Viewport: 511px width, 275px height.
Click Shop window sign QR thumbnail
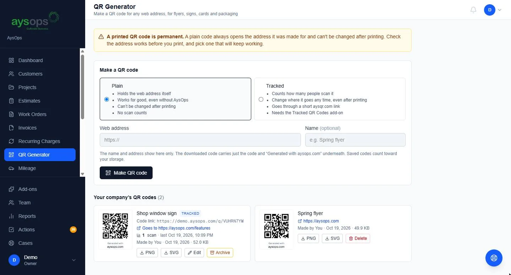[115, 230]
